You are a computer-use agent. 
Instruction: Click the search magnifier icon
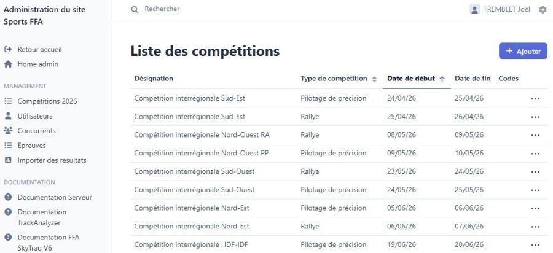(x=135, y=10)
